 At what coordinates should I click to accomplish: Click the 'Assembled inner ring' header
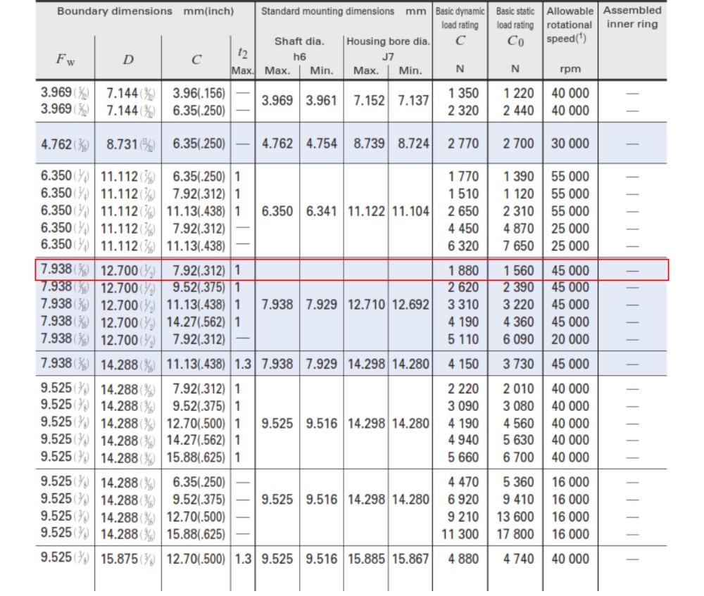click(x=632, y=17)
